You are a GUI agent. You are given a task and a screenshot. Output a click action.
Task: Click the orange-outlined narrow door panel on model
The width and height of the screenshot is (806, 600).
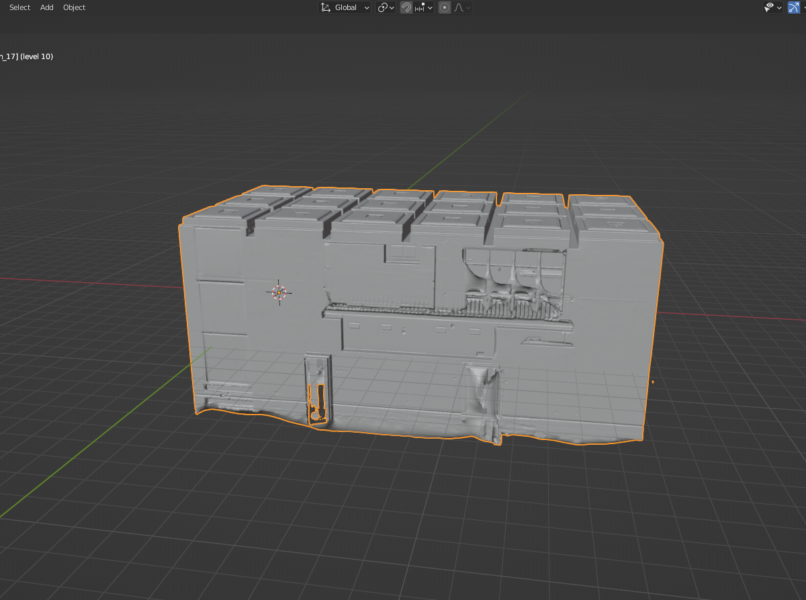(317, 390)
